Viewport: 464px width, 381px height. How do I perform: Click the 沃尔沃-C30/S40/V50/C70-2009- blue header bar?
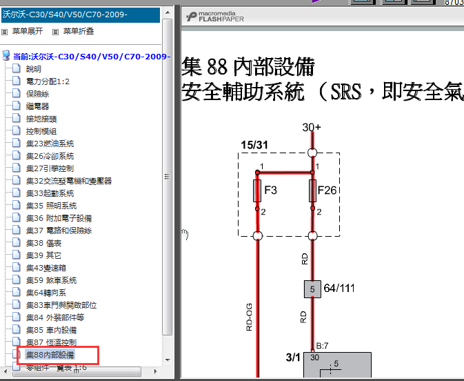click(81, 14)
